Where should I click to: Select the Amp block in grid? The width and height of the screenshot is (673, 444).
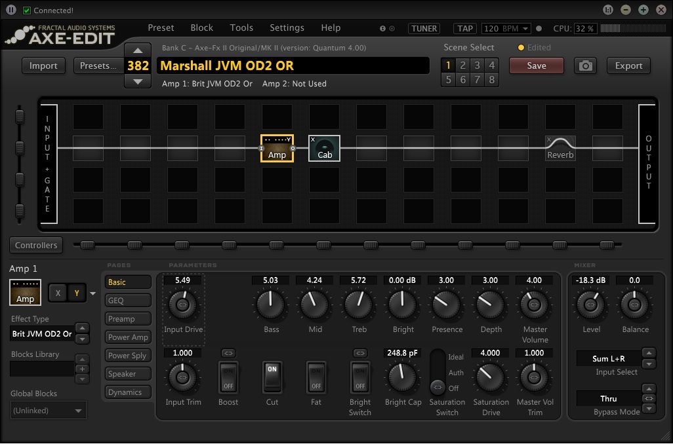pyautogui.click(x=277, y=148)
